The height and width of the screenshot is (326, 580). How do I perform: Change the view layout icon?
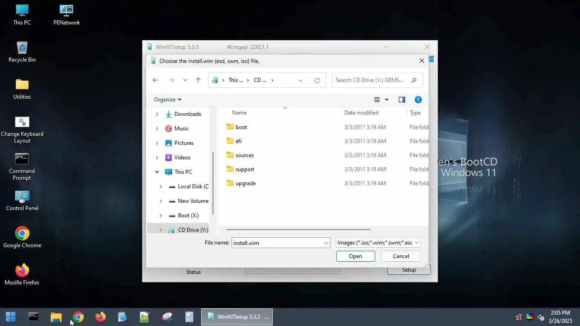coord(377,100)
